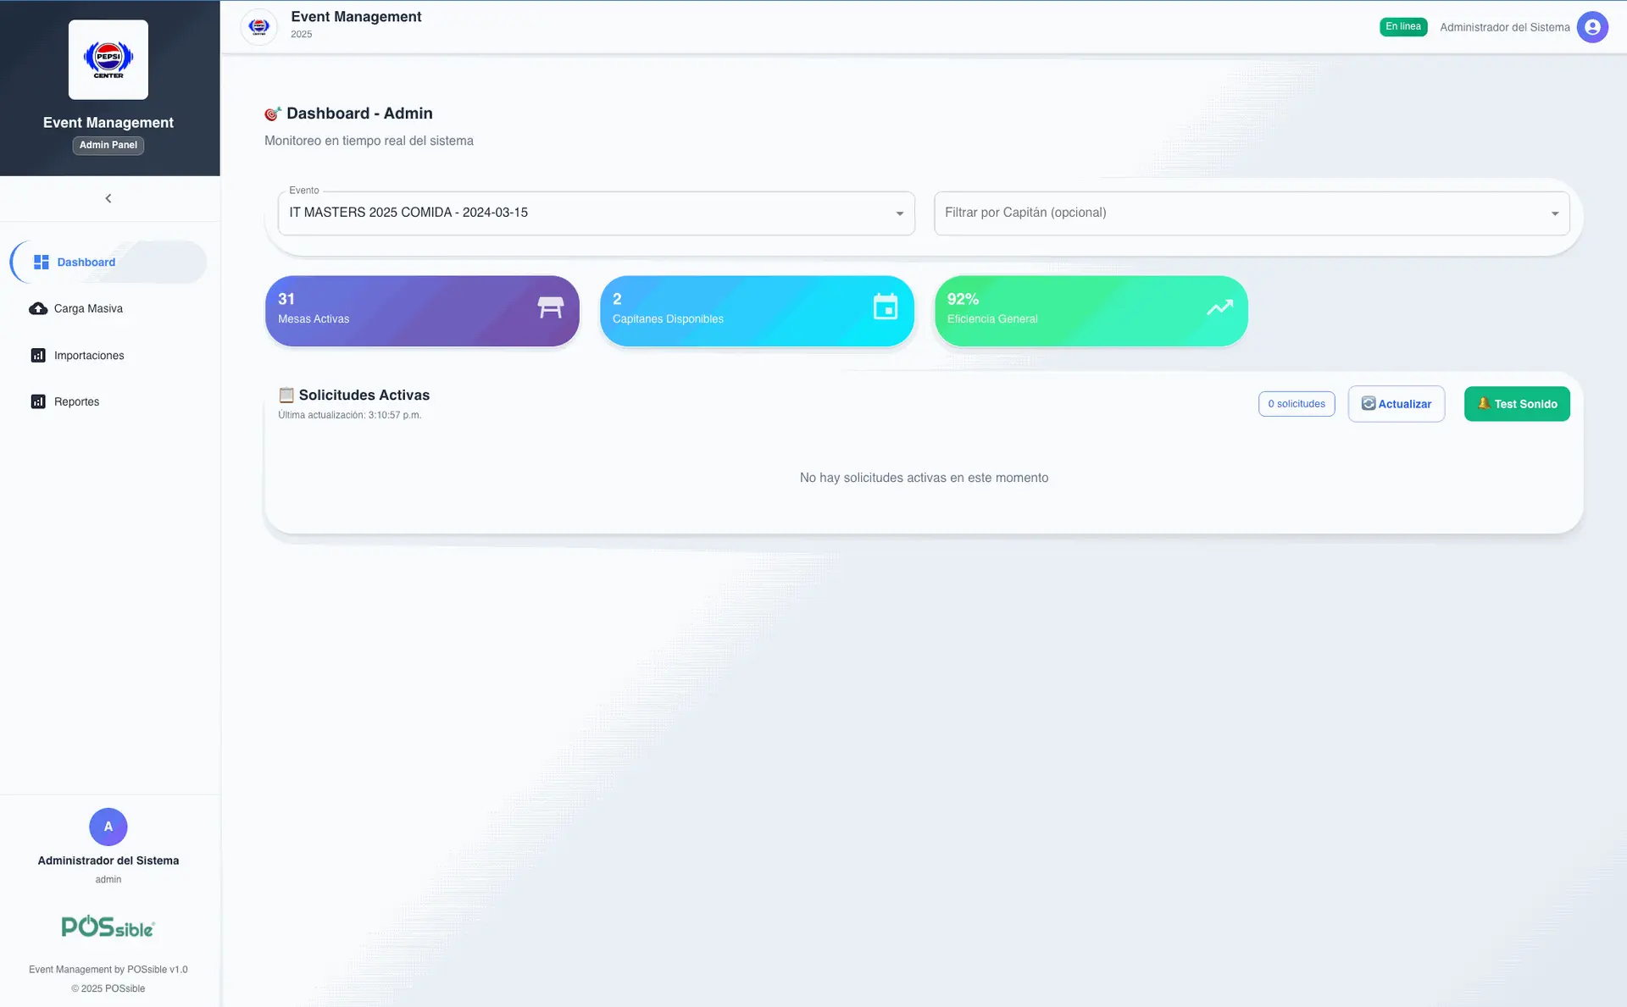The image size is (1627, 1007).
Task: Go to Importaciones in sidebar
Action: coord(89,356)
